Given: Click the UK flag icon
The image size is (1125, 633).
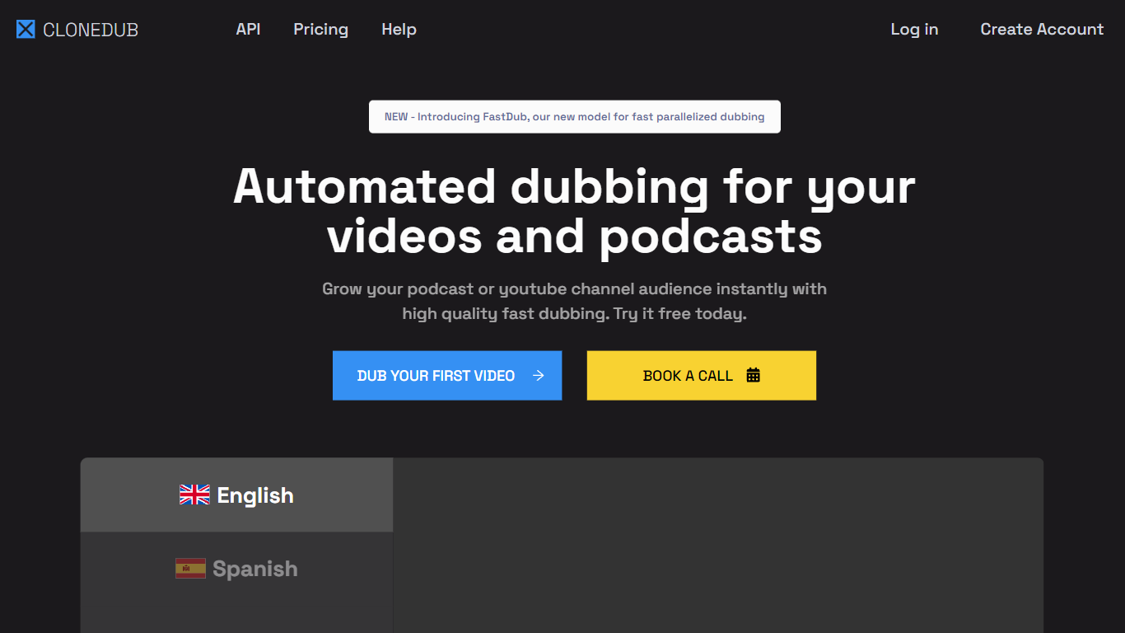Looking at the screenshot, I should 194,495.
